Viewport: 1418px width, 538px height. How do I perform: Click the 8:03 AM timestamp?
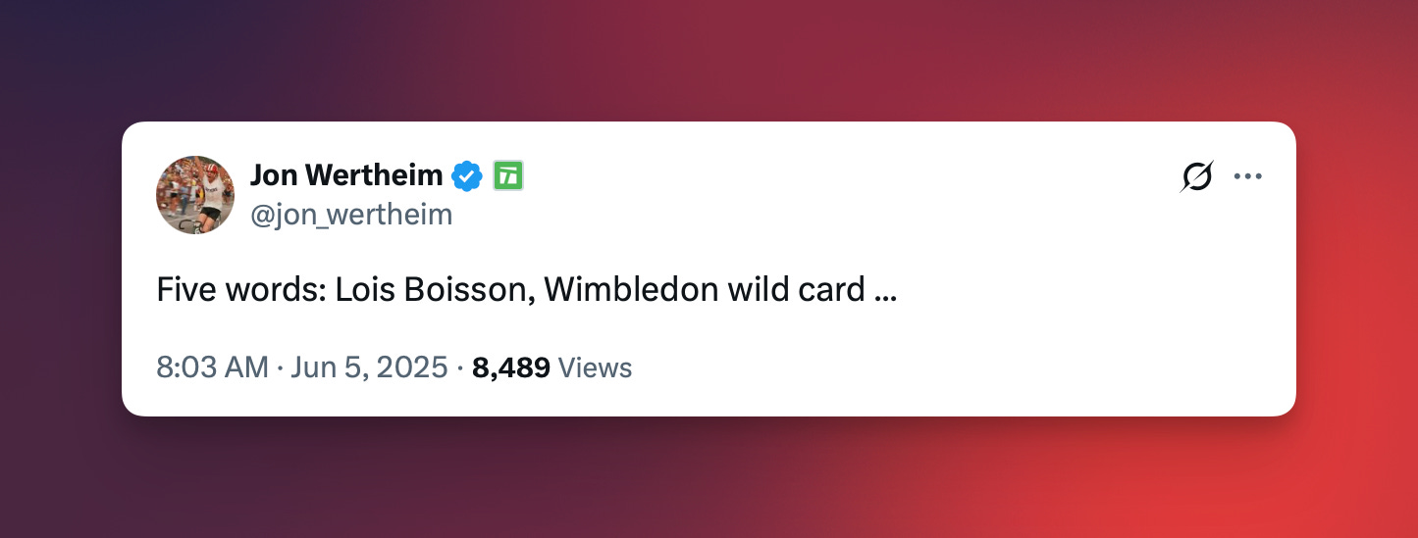[x=212, y=367]
